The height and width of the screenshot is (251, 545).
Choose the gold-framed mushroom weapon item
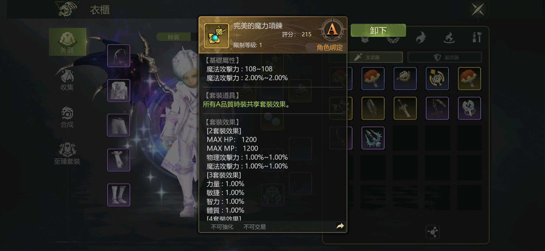point(470,78)
